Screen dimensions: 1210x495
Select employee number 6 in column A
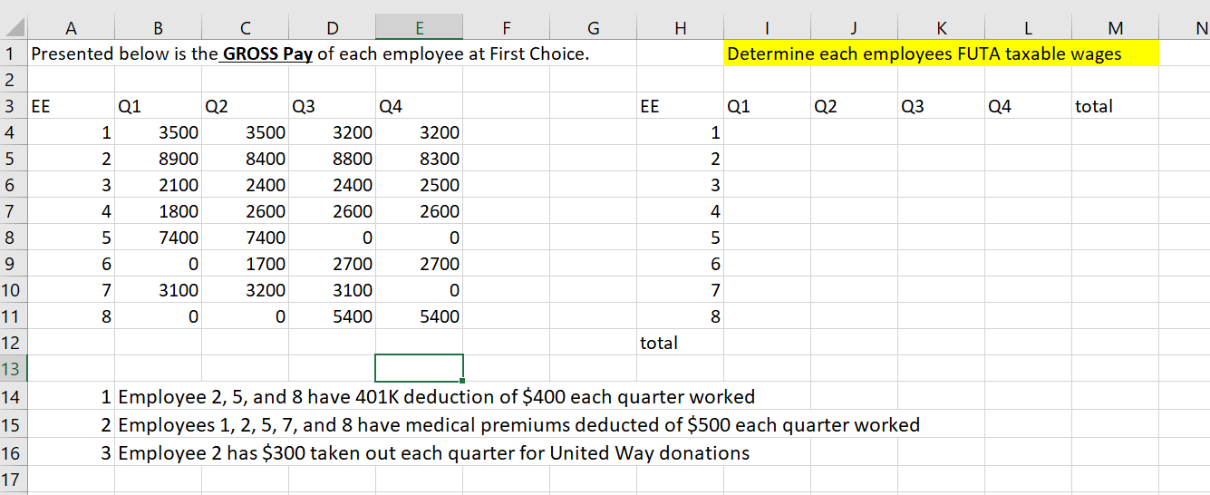coord(72,264)
